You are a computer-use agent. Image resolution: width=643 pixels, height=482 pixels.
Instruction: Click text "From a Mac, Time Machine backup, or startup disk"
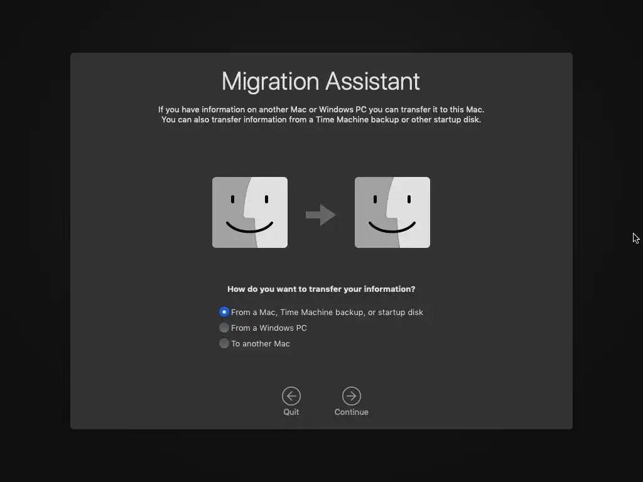327,313
